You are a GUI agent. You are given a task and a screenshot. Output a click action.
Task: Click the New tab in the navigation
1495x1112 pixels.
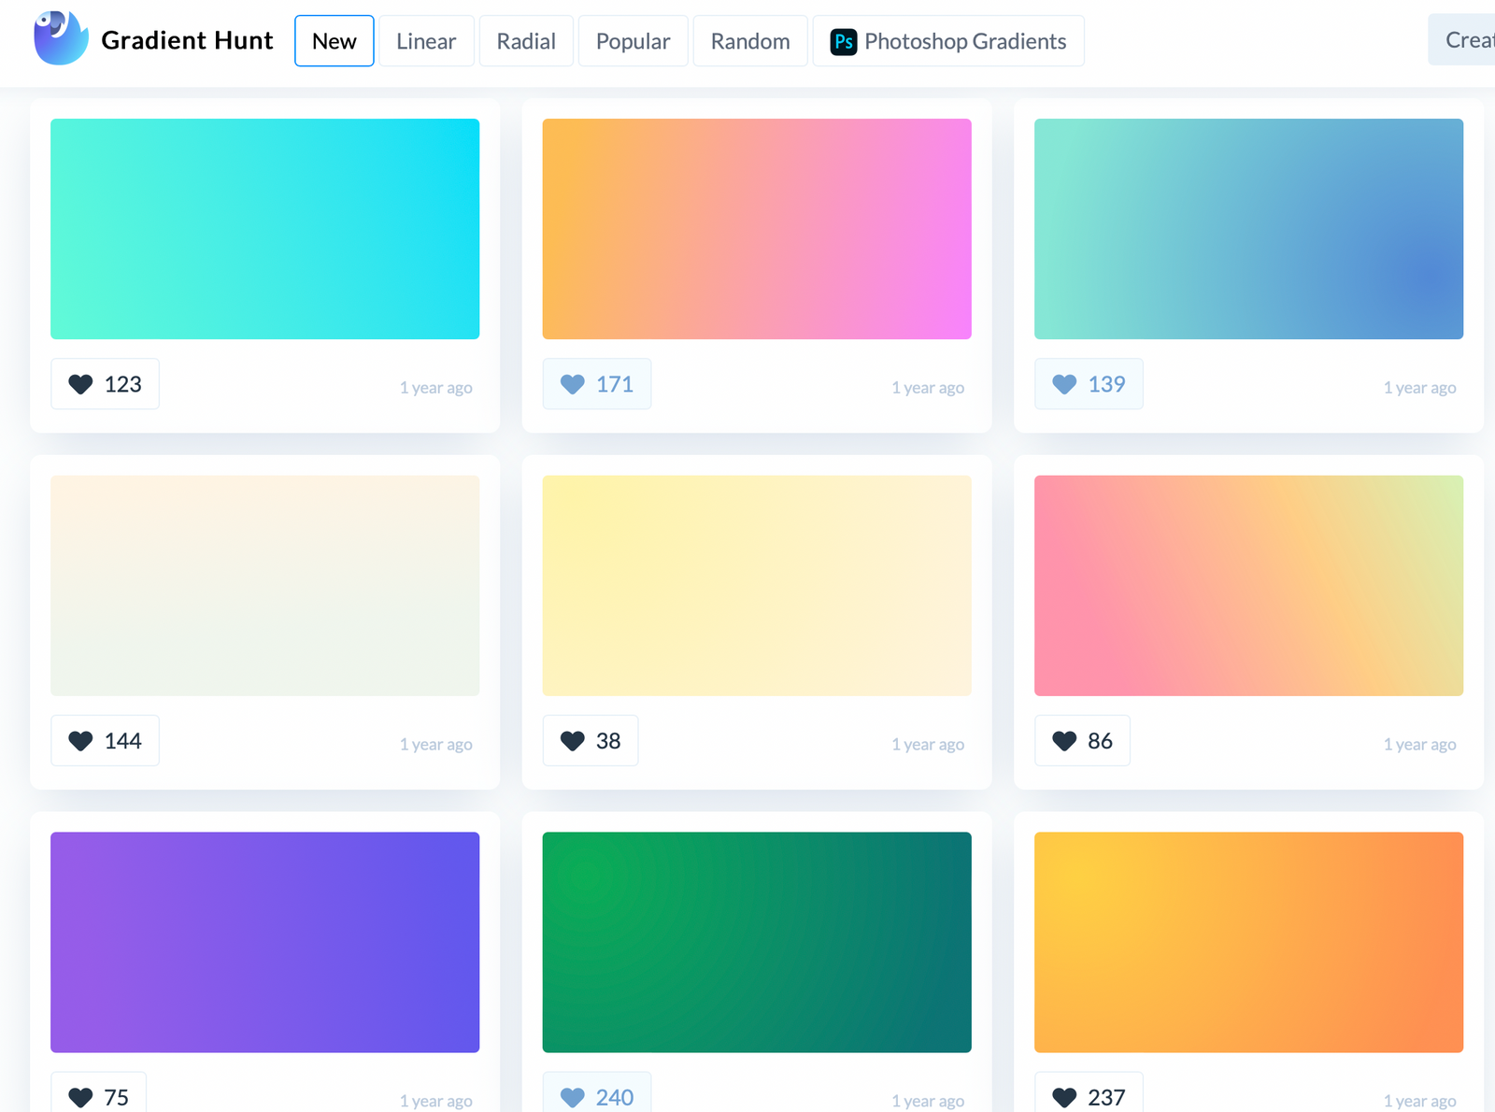point(334,40)
